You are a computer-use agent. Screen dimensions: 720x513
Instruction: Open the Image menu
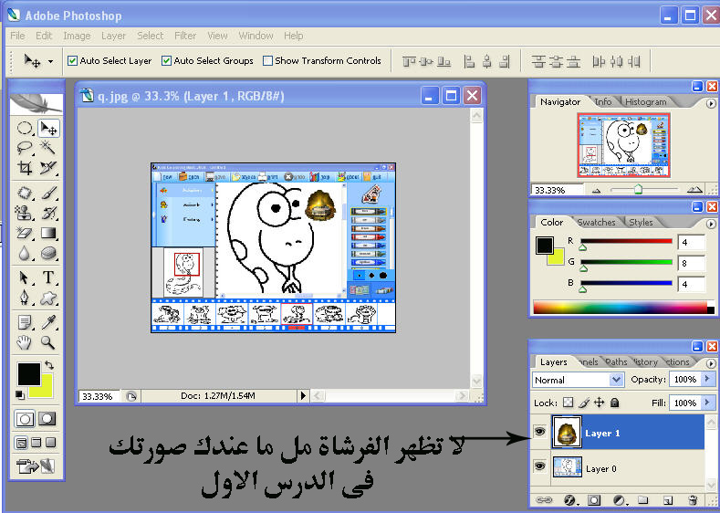pos(77,36)
